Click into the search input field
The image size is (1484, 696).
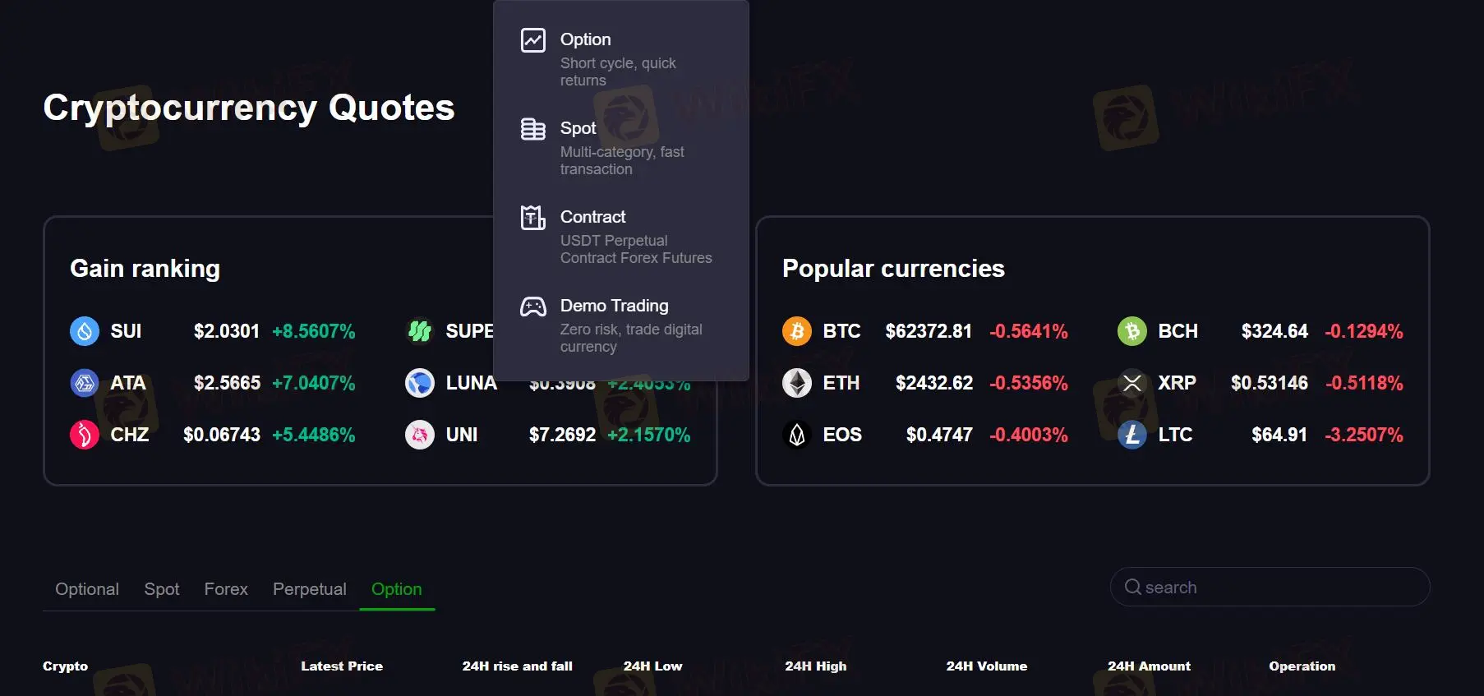pyautogui.click(x=1282, y=588)
